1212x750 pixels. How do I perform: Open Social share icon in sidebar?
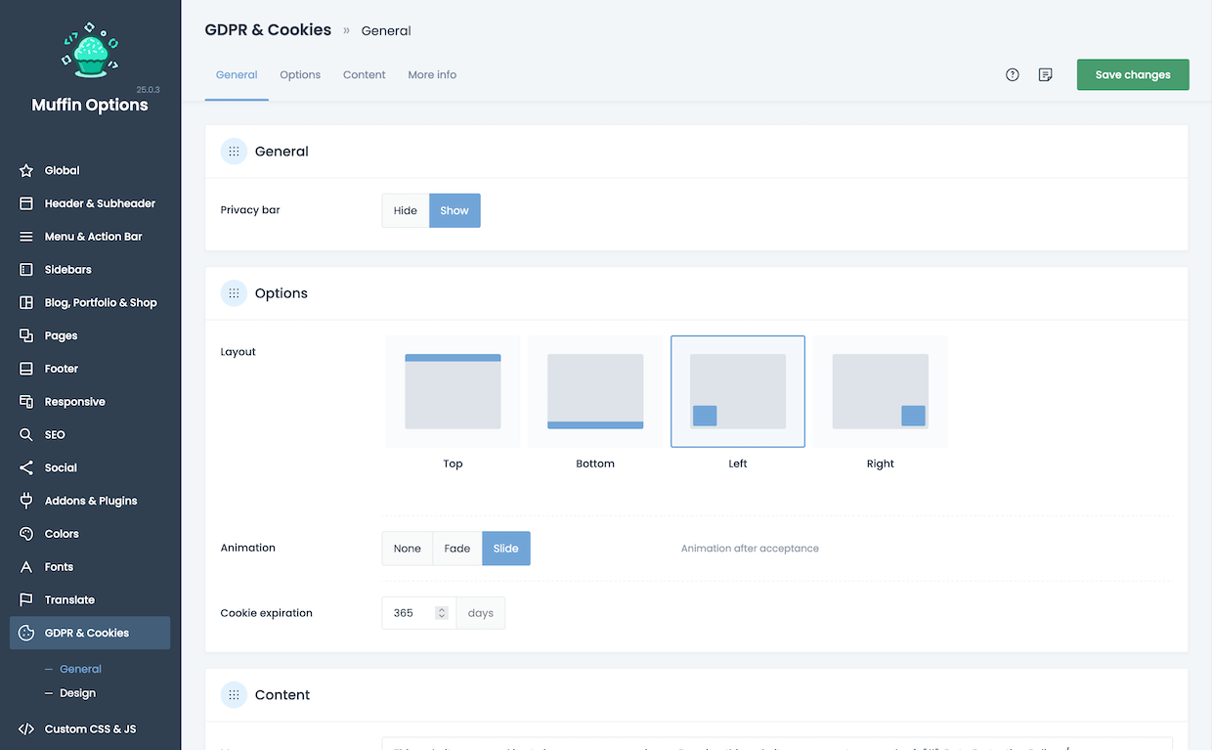(26, 468)
